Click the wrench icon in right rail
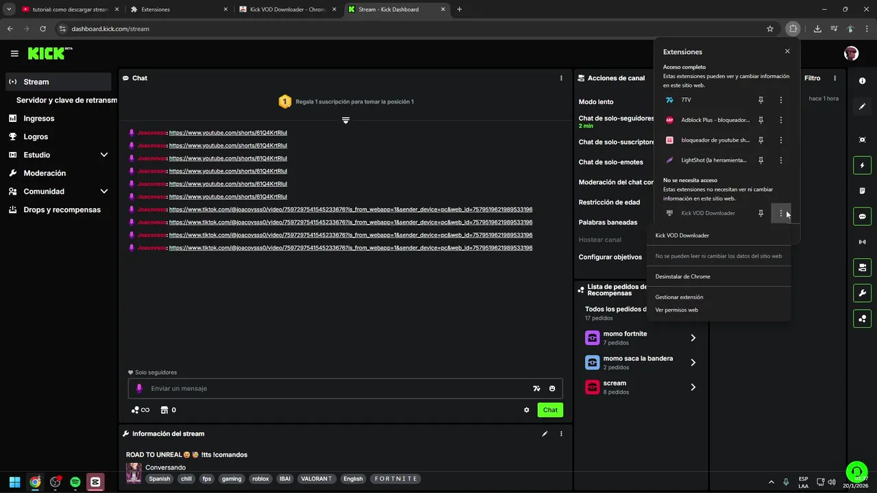Screen dimensions: 877x493 point(862,293)
